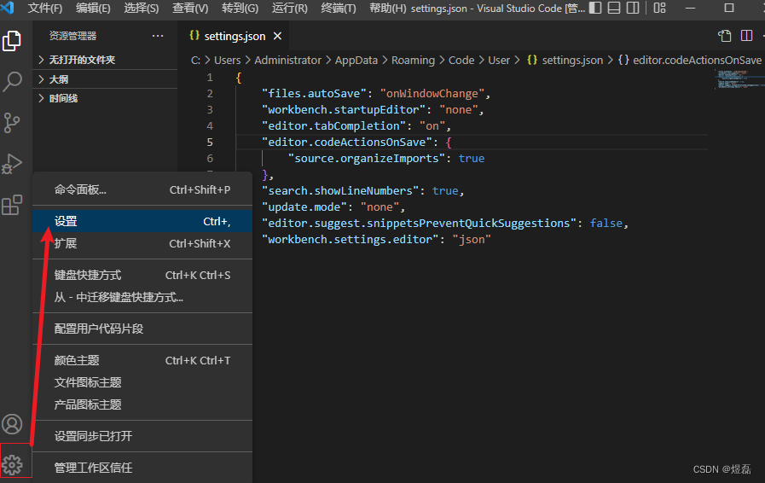Click the "files.autoSave" key text
The image size is (765, 483).
pyautogui.click(x=314, y=93)
